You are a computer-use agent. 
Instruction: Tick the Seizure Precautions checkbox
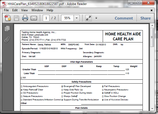click(x=21, y=96)
